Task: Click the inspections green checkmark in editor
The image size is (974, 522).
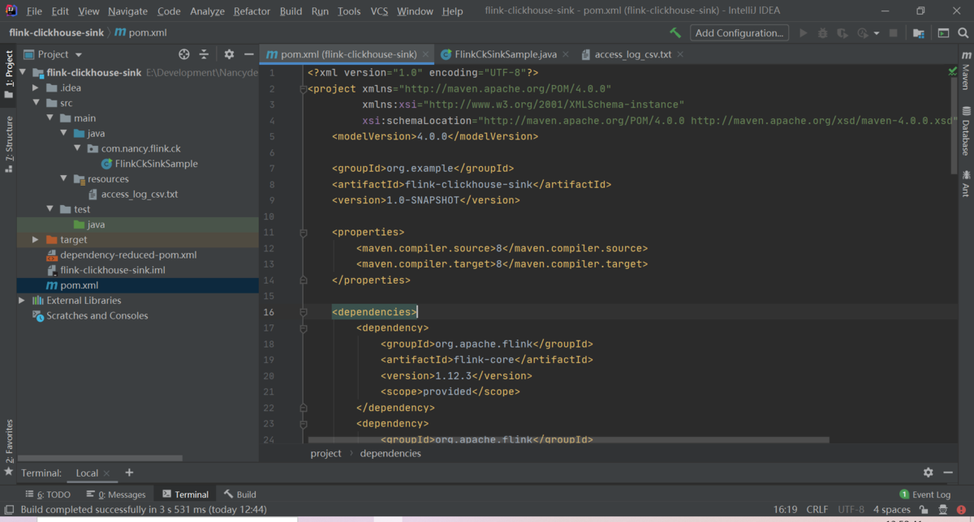Action: 952,72
